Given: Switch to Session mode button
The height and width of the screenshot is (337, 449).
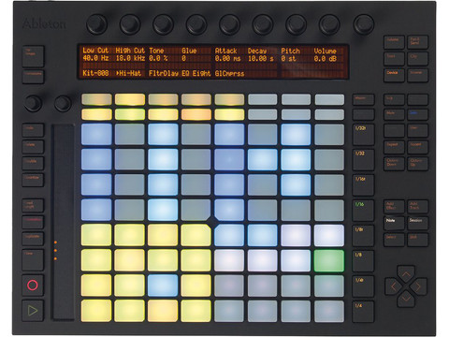Looking at the screenshot, I should (417, 223).
